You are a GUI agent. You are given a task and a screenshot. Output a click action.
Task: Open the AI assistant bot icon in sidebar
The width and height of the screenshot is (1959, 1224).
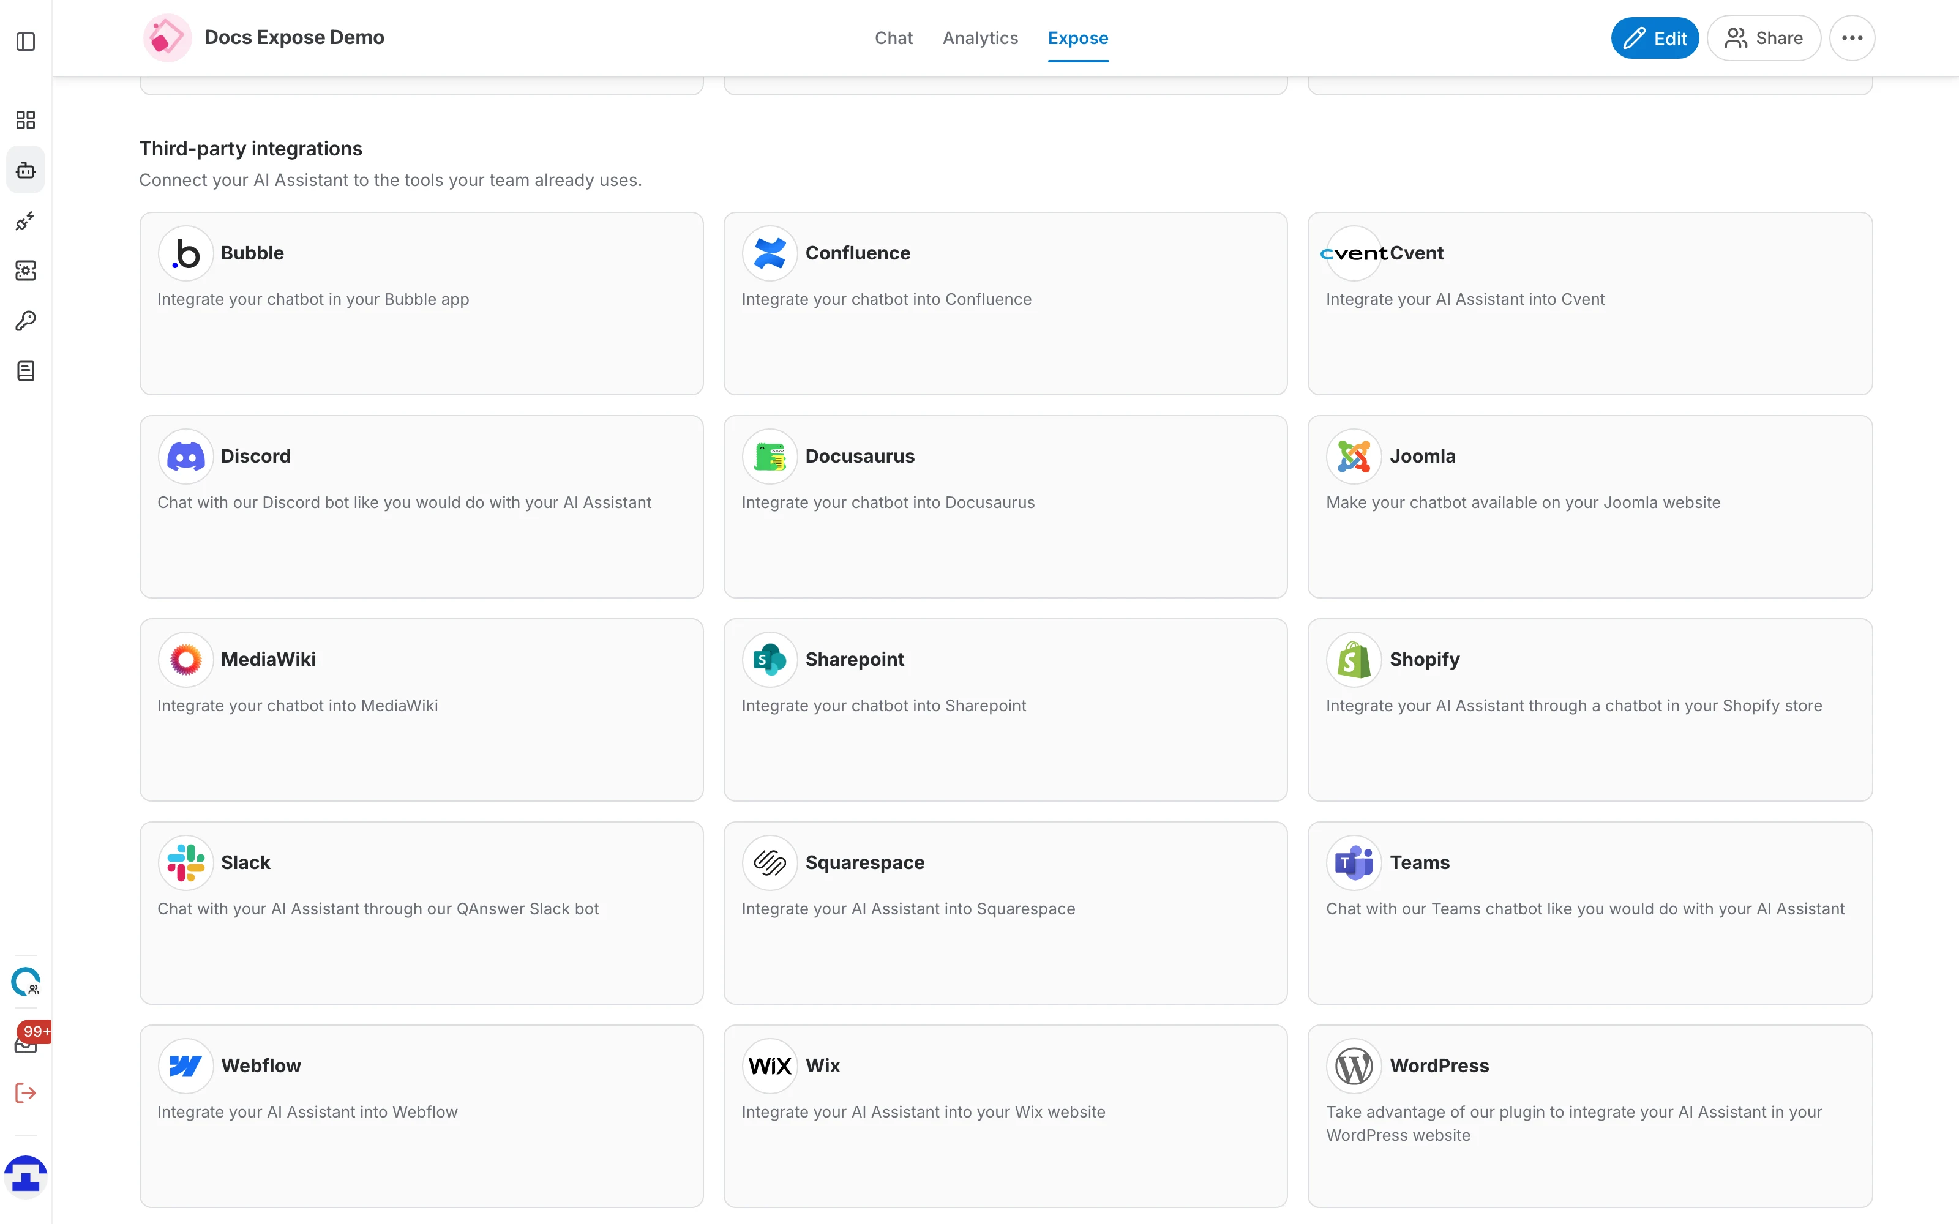tap(26, 170)
